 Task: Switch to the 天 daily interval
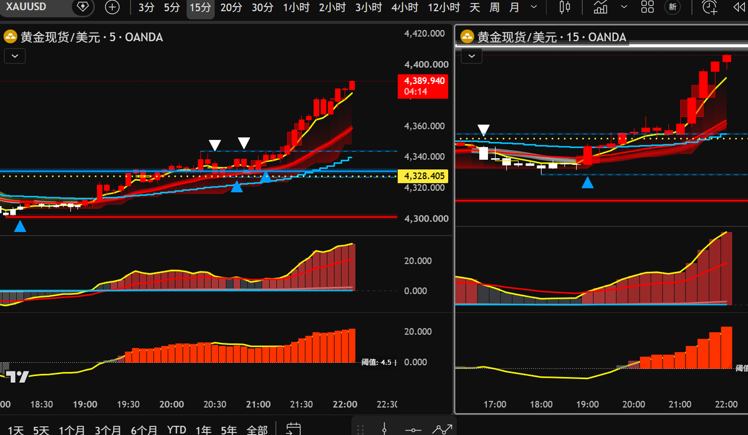pos(475,7)
